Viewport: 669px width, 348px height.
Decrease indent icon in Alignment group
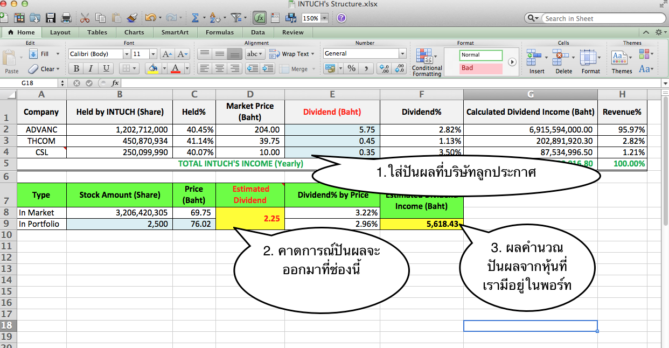click(252, 68)
